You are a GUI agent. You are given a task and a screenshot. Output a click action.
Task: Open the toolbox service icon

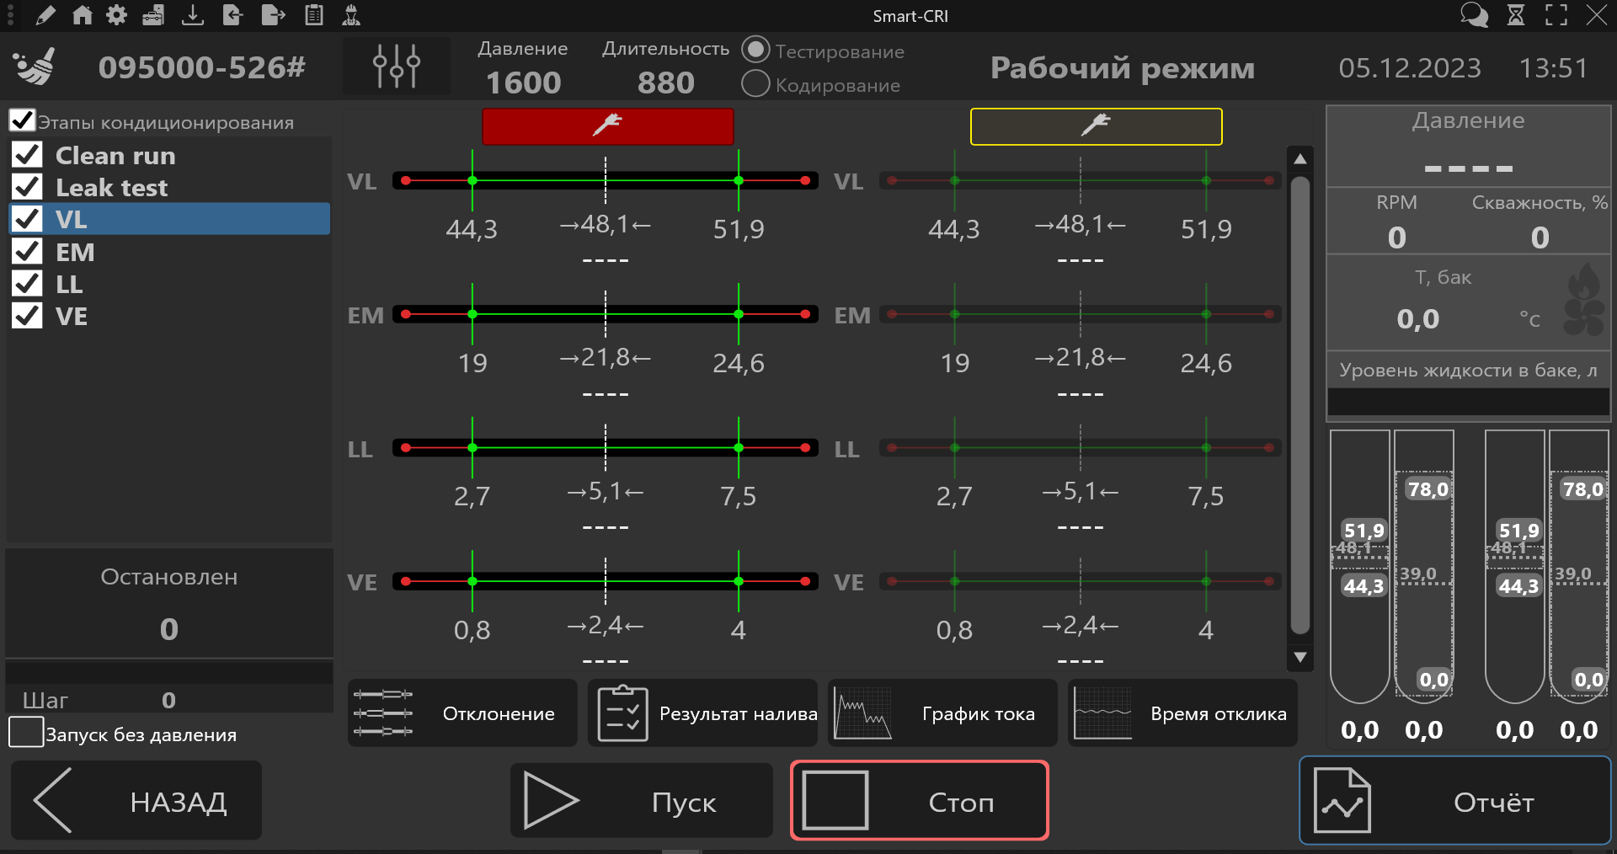pos(153,15)
